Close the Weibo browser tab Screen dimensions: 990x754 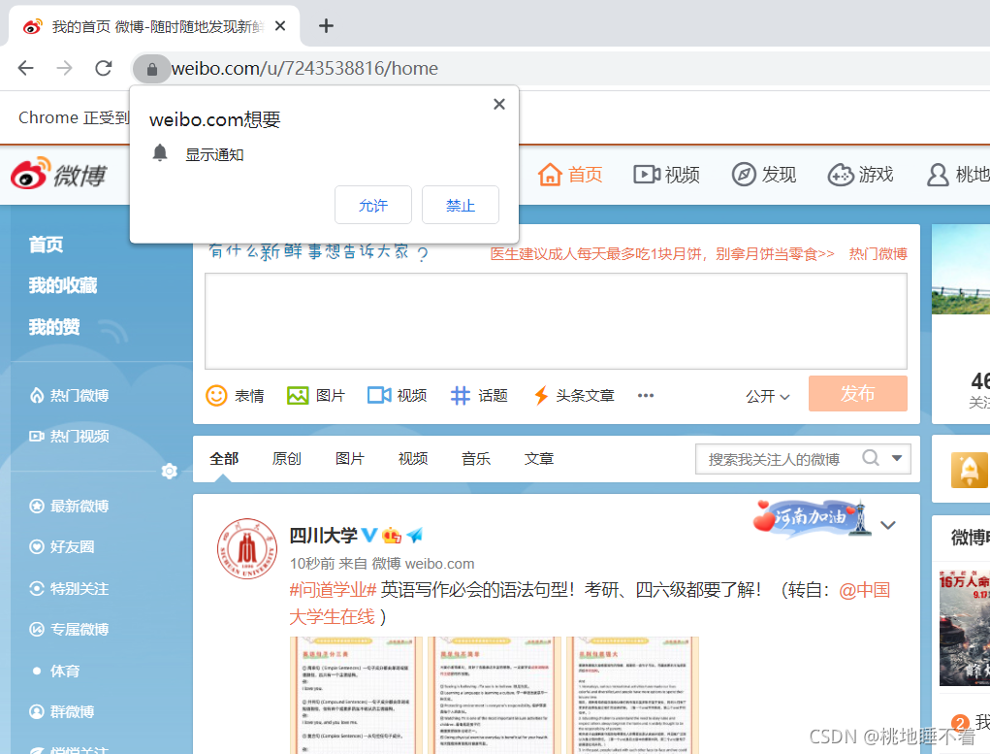tap(280, 26)
